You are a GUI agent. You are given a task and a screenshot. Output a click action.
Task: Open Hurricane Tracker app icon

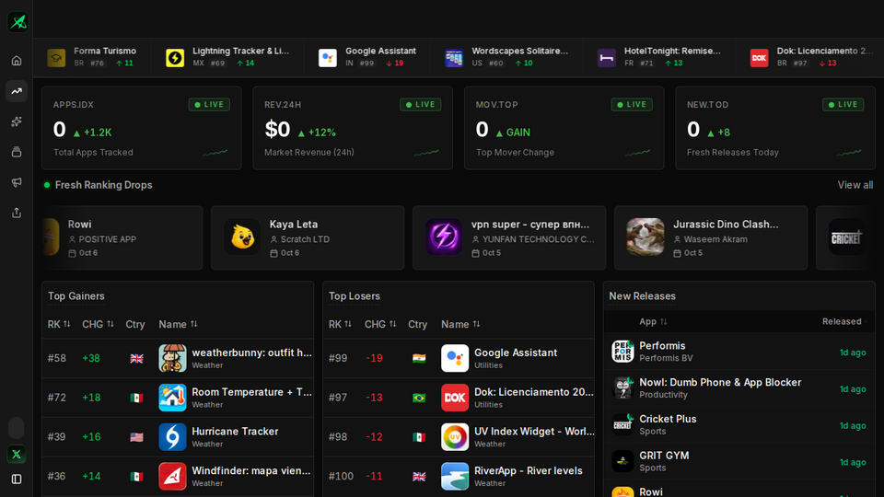[x=172, y=437]
